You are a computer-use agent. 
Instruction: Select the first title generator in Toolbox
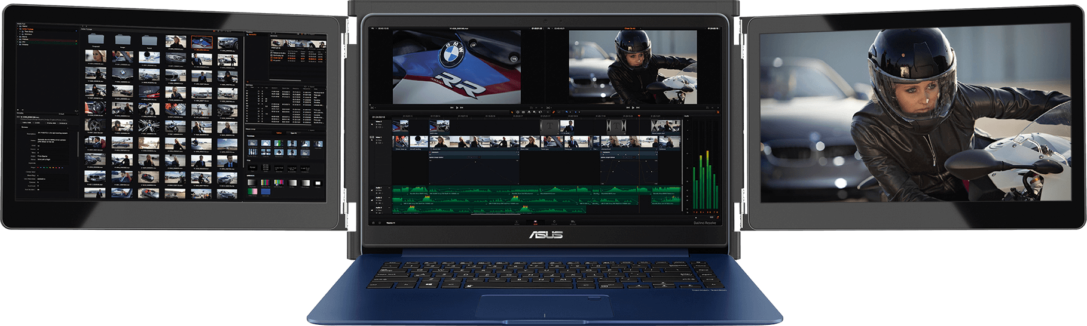point(252,167)
